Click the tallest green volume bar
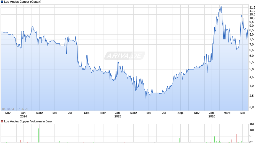Screen dimensions: 260x145 click(x=39, y=135)
